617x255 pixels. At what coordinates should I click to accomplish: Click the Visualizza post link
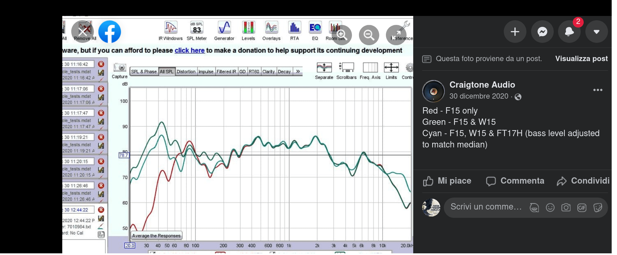pos(581,59)
